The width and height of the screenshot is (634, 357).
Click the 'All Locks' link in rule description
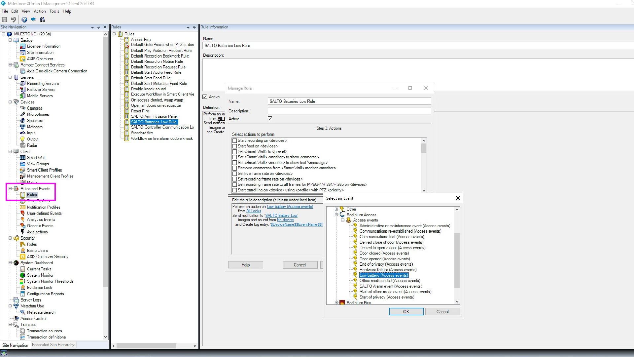click(x=254, y=211)
